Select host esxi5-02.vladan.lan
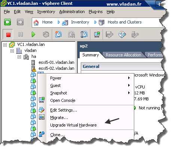 (56, 68)
